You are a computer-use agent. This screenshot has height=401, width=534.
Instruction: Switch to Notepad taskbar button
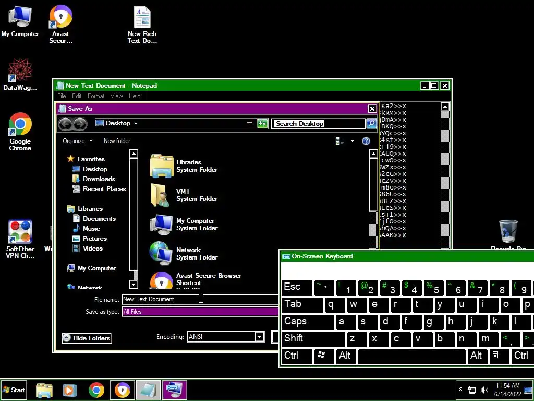click(x=149, y=390)
